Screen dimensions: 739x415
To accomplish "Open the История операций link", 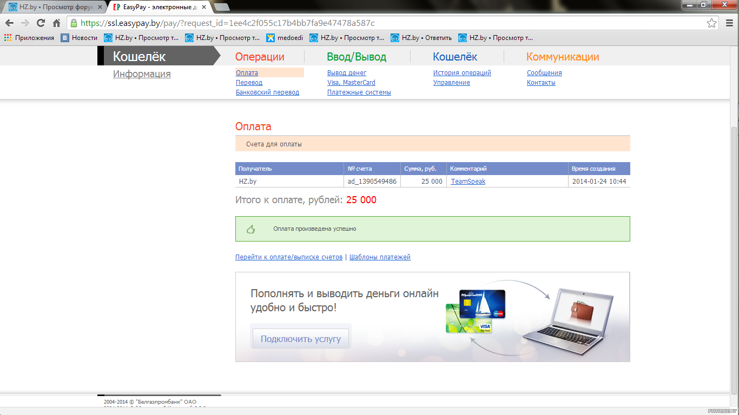I will (462, 73).
